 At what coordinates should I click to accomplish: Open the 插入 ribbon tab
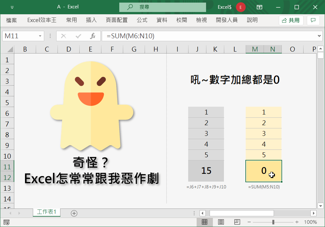[x=91, y=20]
